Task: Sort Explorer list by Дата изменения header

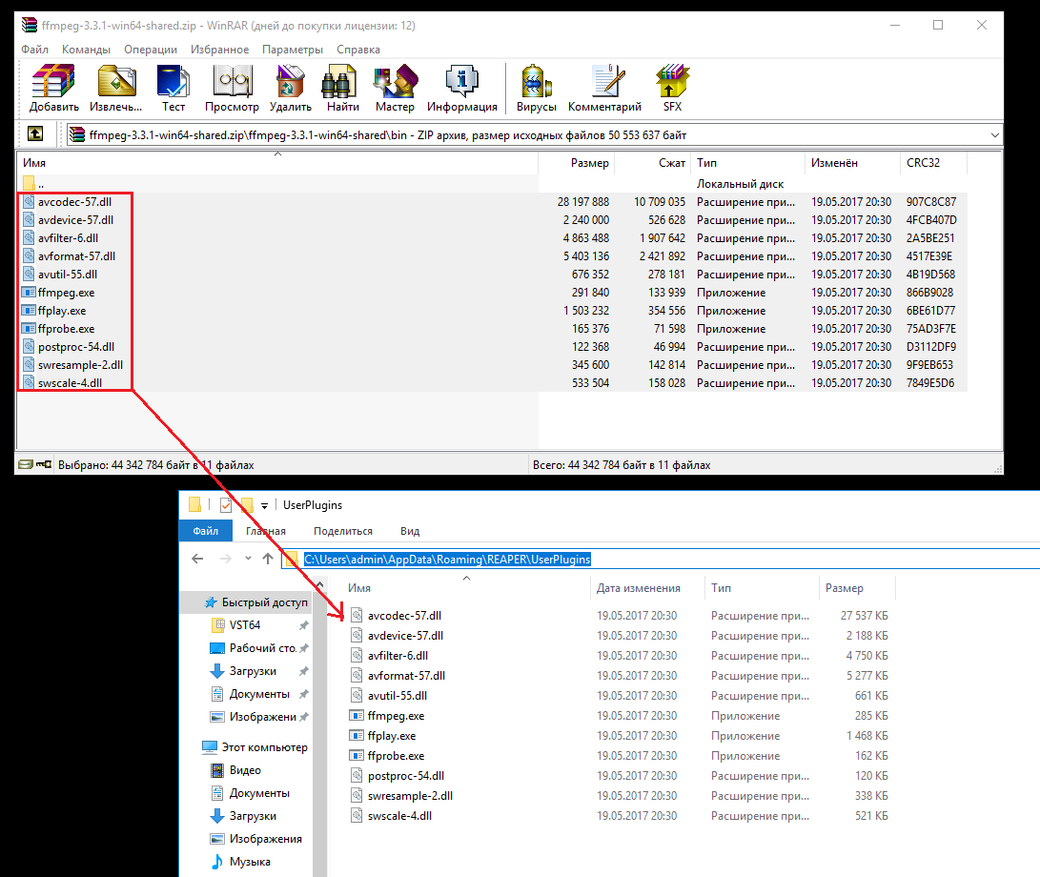Action: click(x=646, y=588)
